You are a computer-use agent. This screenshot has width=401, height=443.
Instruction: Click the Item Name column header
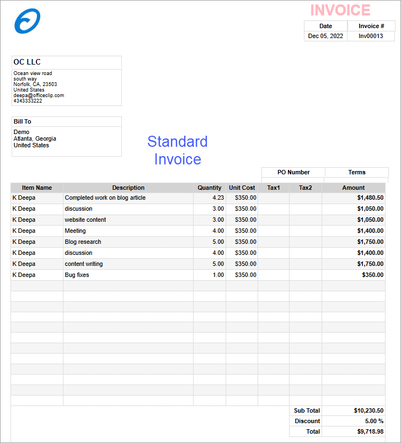click(x=37, y=188)
